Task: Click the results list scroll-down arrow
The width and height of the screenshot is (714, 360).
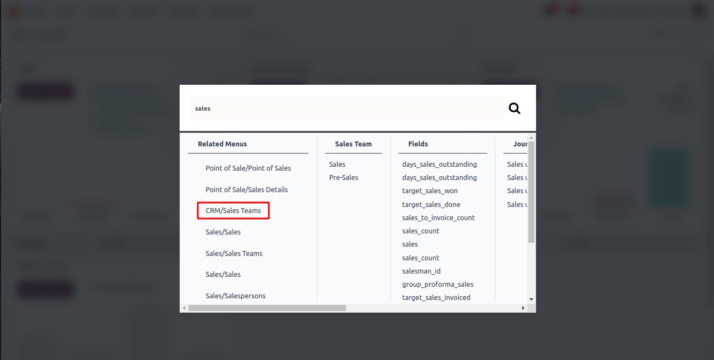Action: [531, 299]
